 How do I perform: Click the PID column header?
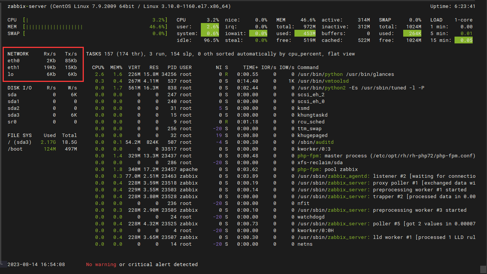pyautogui.click(x=172, y=68)
